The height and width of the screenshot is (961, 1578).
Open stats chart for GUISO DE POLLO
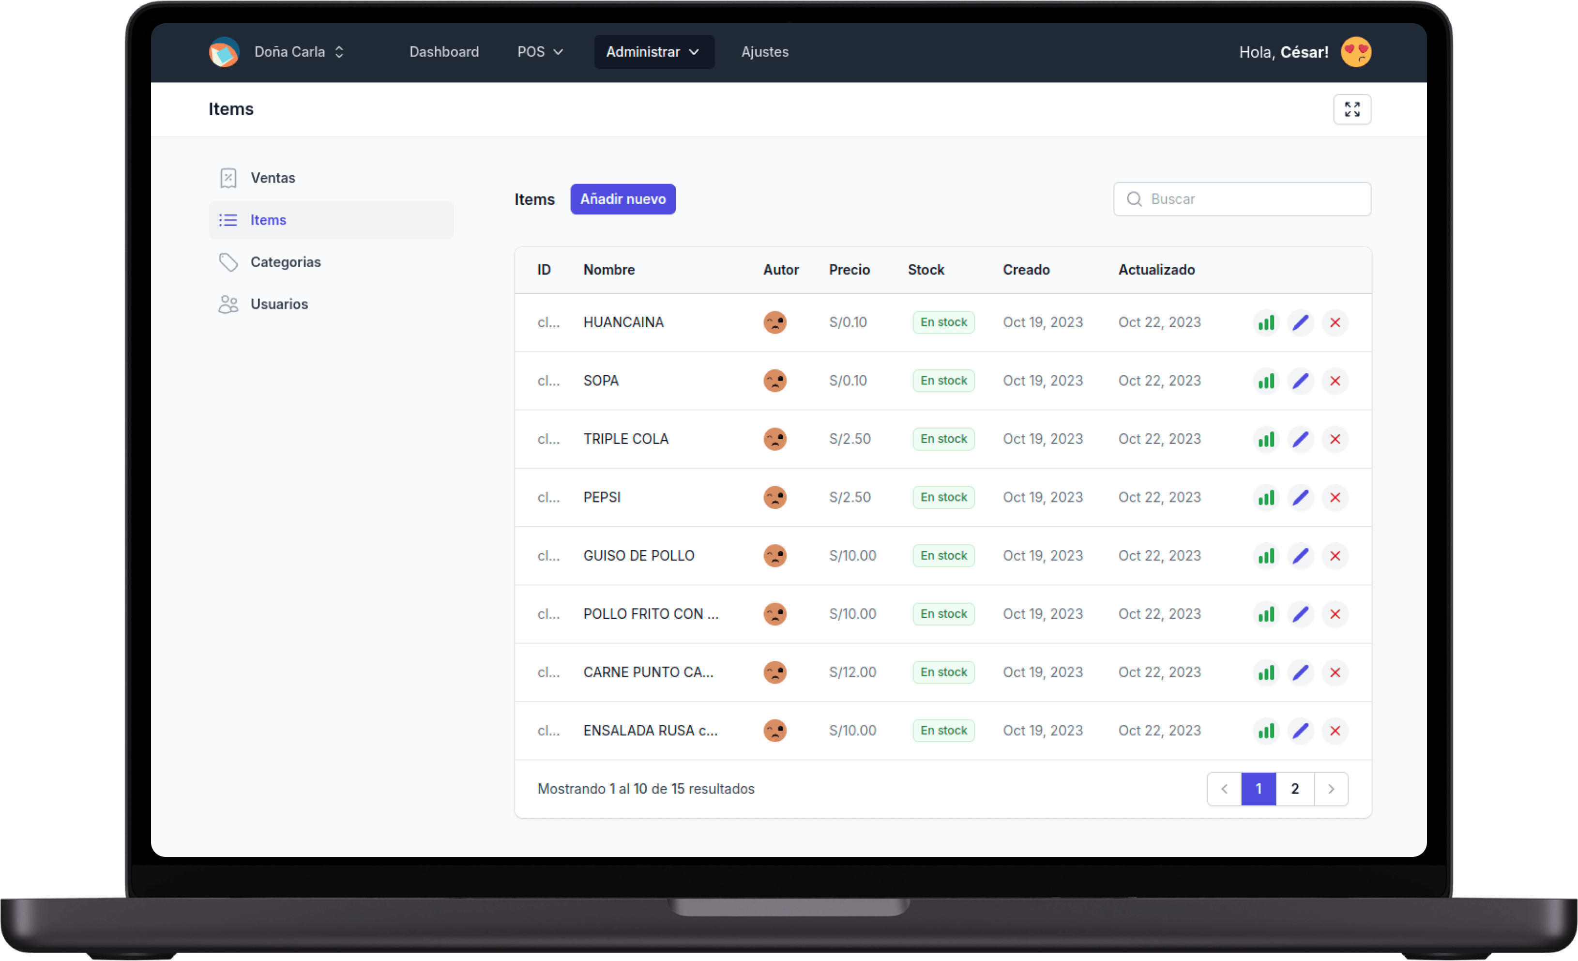click(1265, 555)
